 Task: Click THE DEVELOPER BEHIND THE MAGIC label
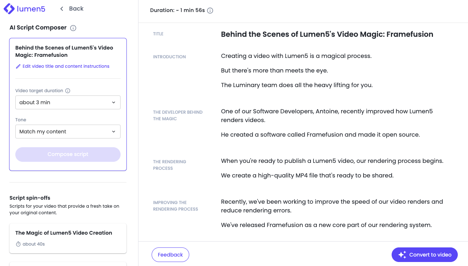pyautogui.click(x=178, y=116)
